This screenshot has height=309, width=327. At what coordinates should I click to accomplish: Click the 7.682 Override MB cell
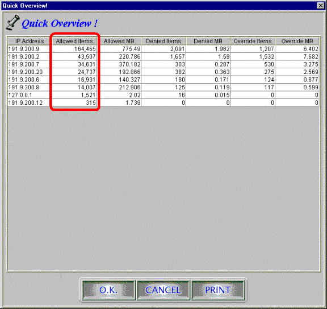[297, 56]
